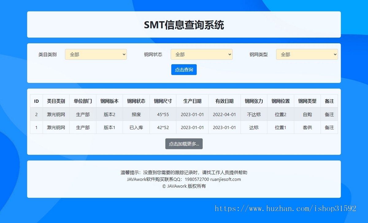Click 激光钢网 in the 版本1 row
This screenshot has width=368, height=223.
click(x=56, y=127)
